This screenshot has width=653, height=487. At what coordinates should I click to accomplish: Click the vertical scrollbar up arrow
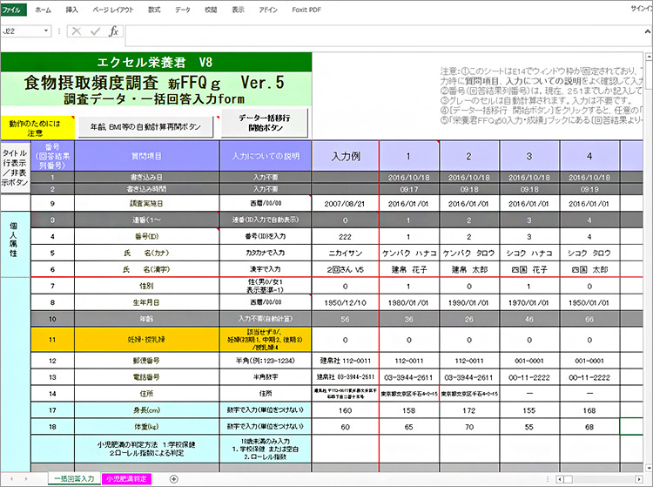(x=649, y=57)
